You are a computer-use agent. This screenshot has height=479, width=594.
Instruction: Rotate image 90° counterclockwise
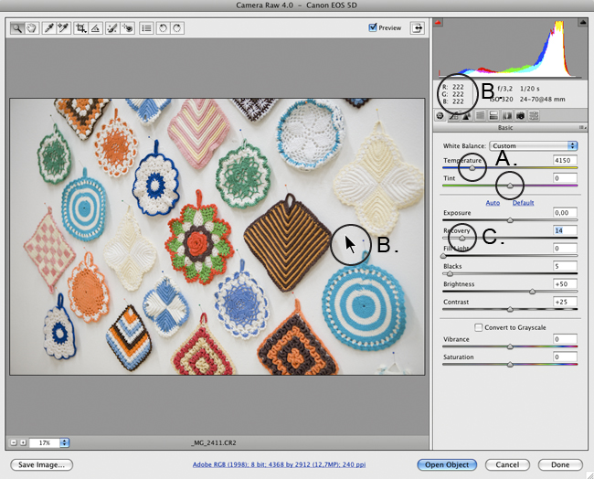click(x=164, y=28)
